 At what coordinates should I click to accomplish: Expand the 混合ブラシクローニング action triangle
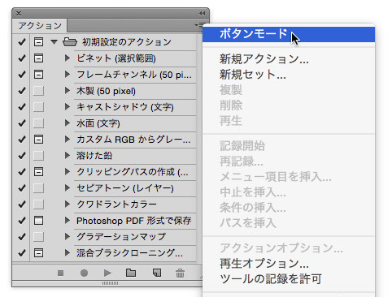click(x=68, y=253)
